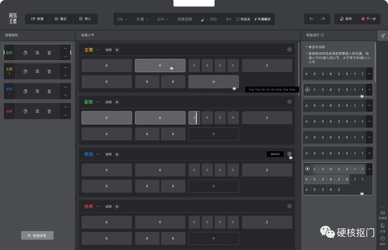The height and width of the screenshot is (250, 388).
Task: Remove the 结束 section with its X icon
Action: pos(290,206)
